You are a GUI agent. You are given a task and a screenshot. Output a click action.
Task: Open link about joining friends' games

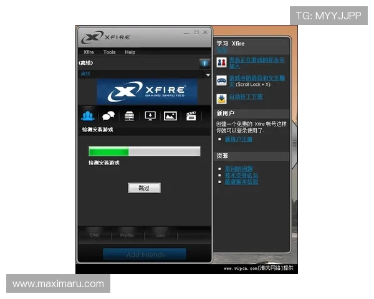tap(257, 63)
